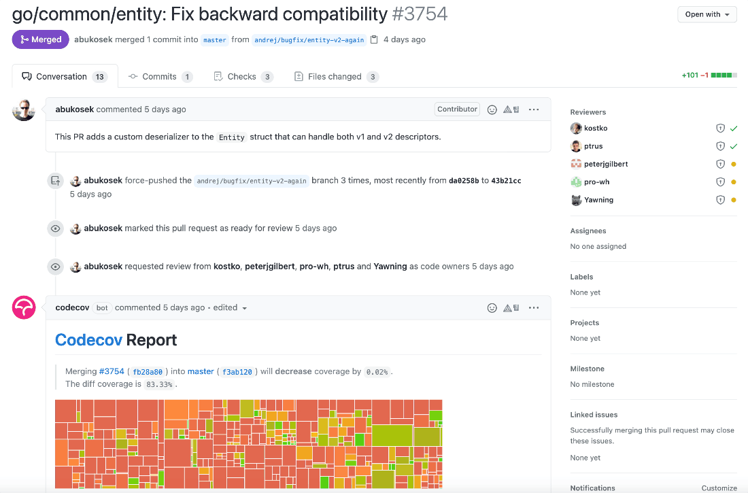Click the Merged status badge
Image resolution: width=748 pixels, height=493 pixels.
click(41, 39)
